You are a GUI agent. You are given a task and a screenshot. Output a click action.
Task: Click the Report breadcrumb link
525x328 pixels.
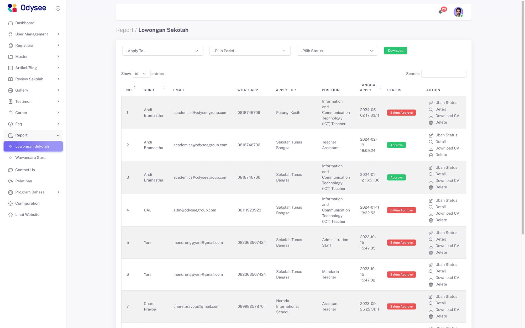125,30
